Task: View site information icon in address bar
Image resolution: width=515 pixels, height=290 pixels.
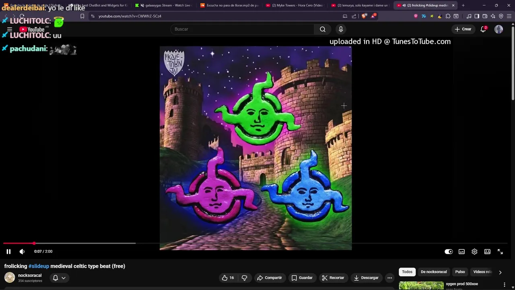Action: click(x=93, y=16)
